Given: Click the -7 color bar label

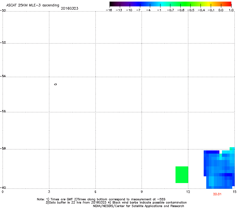Looking at the screenshot, I should click(139, 10).
